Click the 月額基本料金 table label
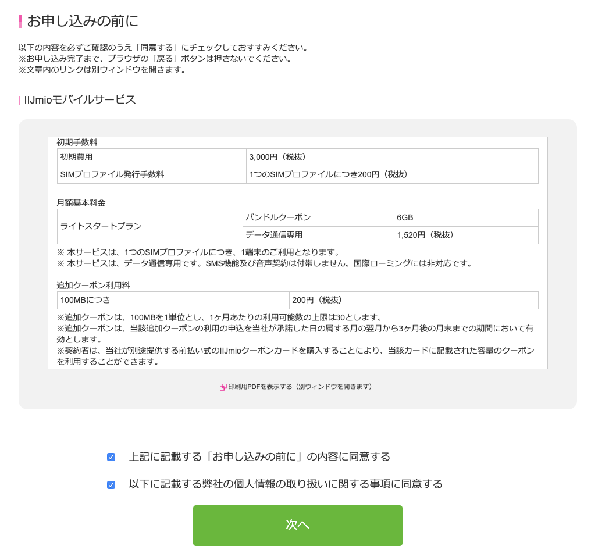Image resolution: width=591 pixels, height=553 pixels. (x=81, y=203)
